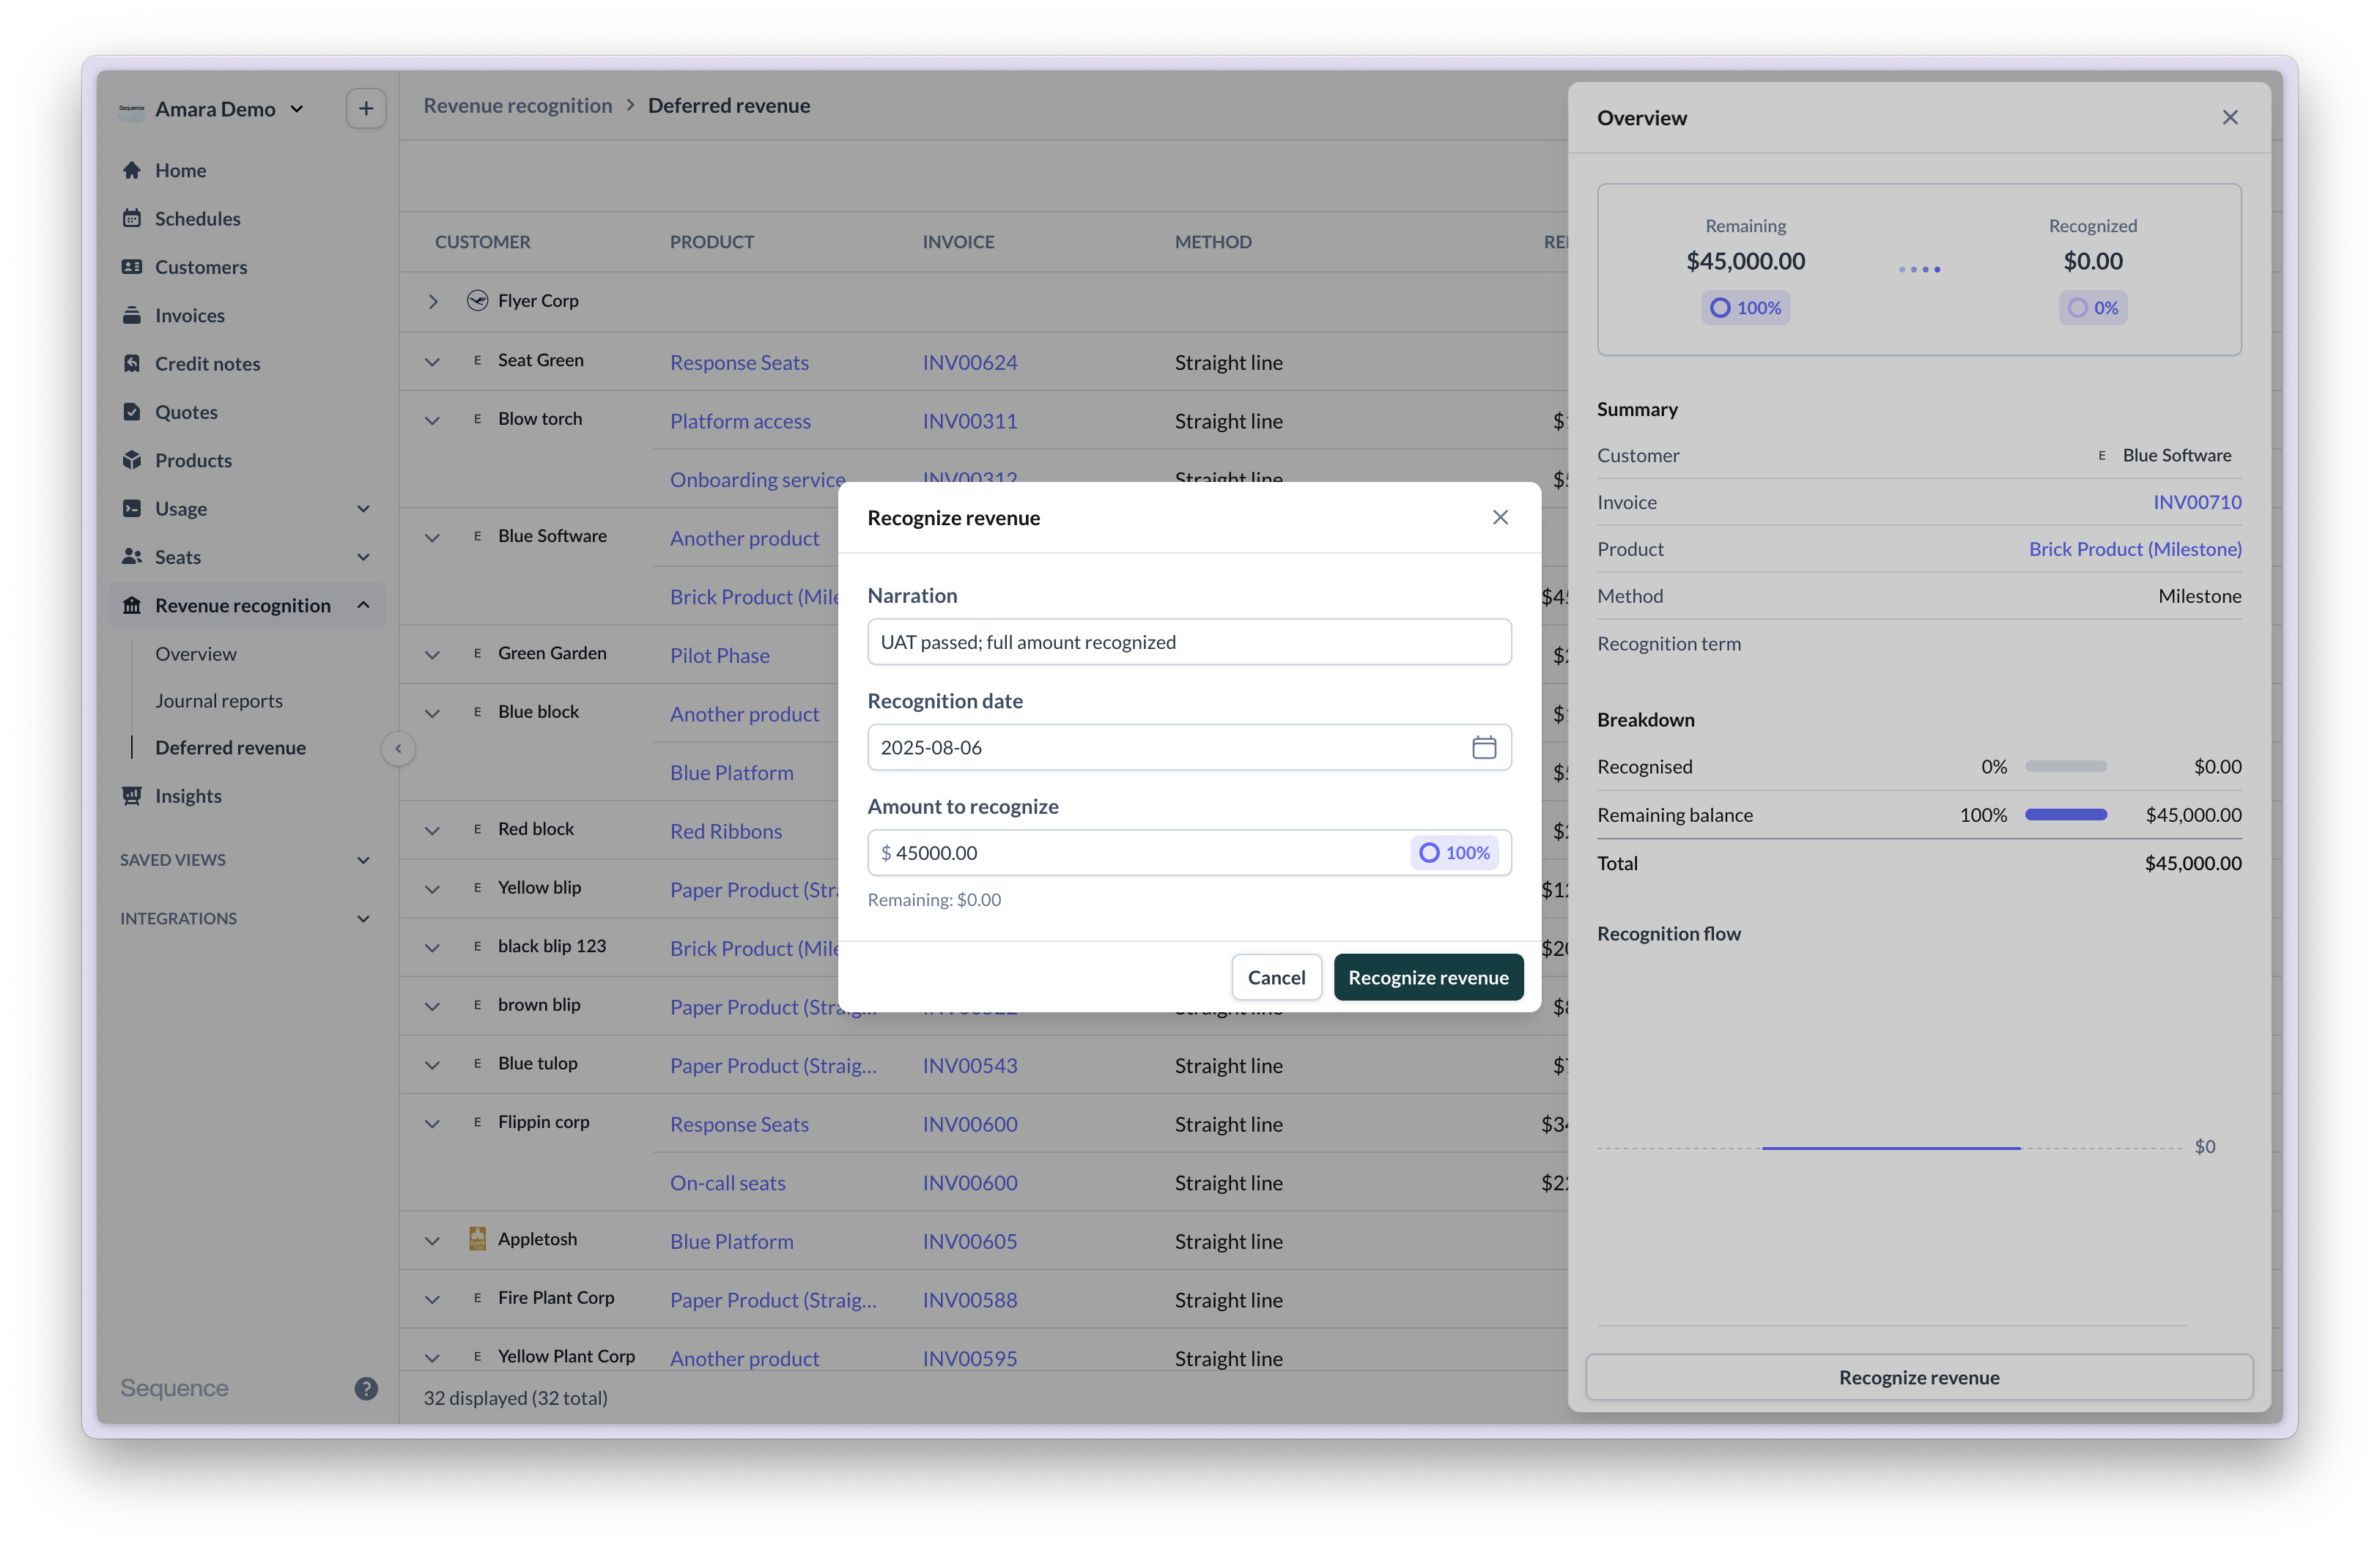Image resolution: width=2380 pixels, height=1547 pixels.
Task: Go to Schedules in the sidebar
Action: pos(198,218)
